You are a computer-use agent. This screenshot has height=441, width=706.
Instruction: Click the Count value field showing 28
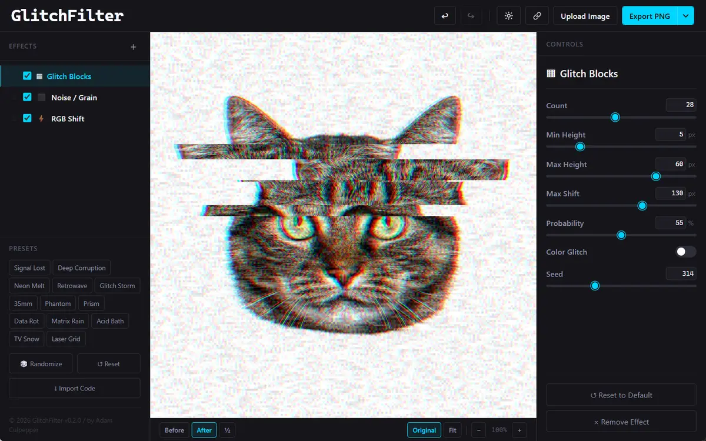point(681,105)
